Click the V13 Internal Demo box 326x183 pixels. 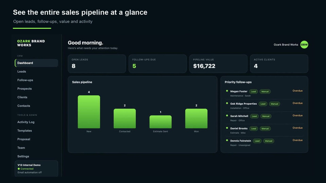click(x=36, y=168)
